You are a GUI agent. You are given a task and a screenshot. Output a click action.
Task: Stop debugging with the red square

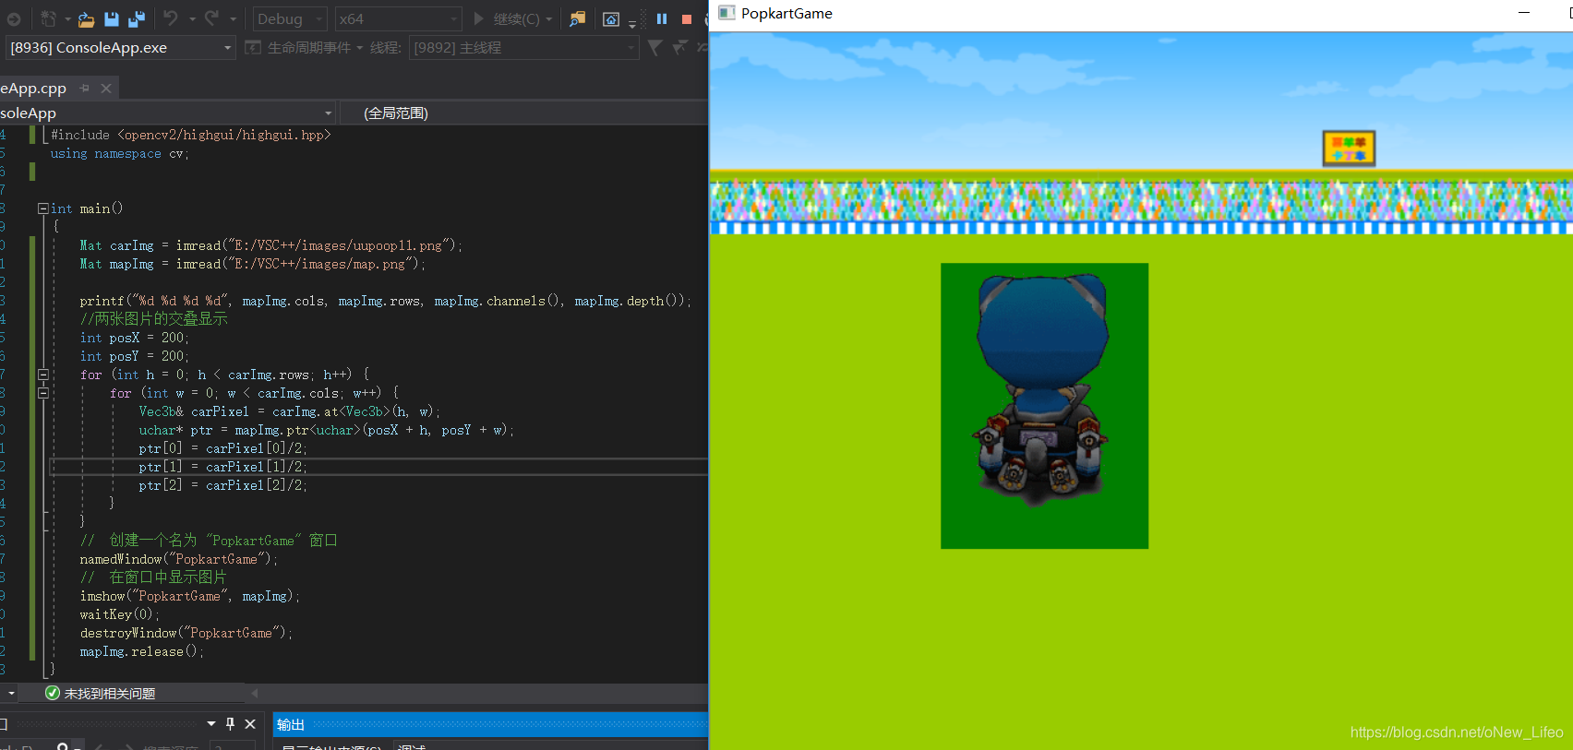[x=687, y=18]
